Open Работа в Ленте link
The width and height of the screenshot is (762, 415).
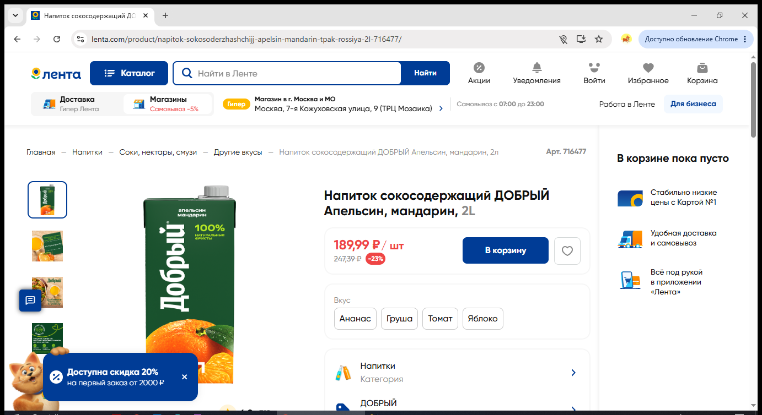(x=627, y=104)
